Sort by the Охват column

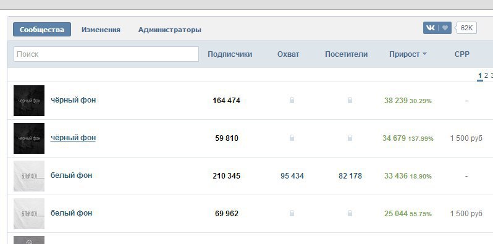(x=289, y=54)
